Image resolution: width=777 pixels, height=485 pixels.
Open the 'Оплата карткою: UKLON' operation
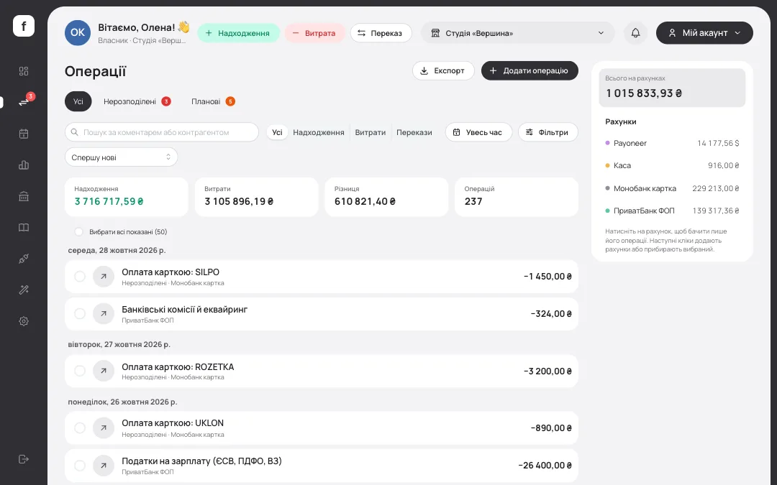pyautogui.click(x=321, y=428)
